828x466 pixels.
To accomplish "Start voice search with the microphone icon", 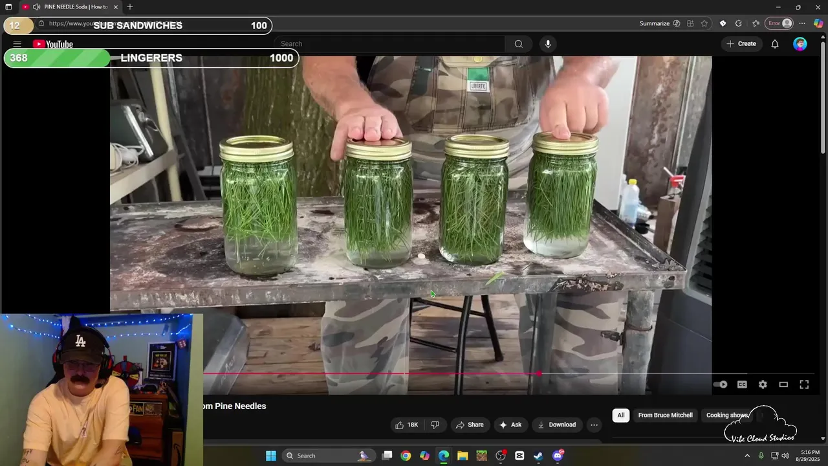I will tap(548, 44).
